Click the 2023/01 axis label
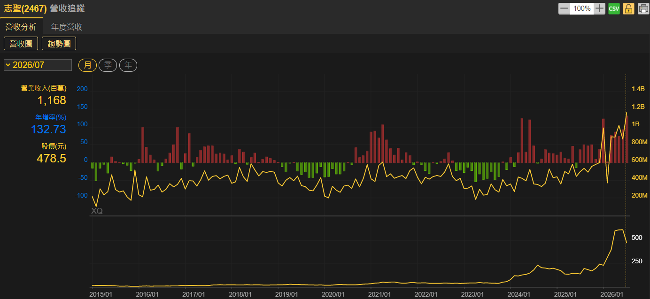Image resolution: width=650 pixels, height=299 pixels. coord(472,294)
